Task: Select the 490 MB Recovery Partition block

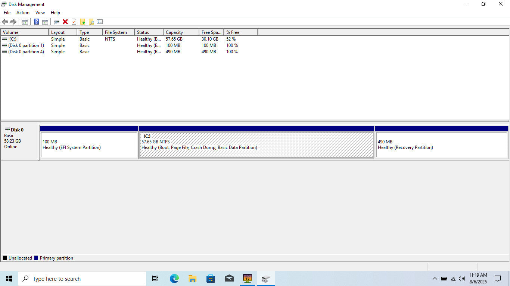Action: tap(441, 145)
